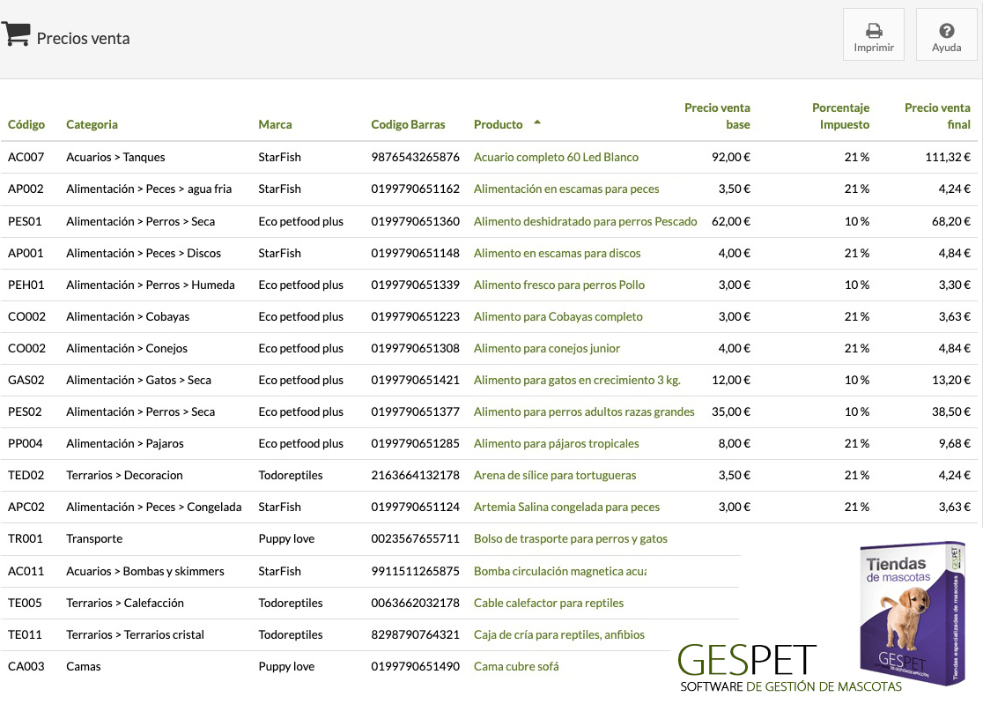Click barcode 8298790764321

[415, 634]
